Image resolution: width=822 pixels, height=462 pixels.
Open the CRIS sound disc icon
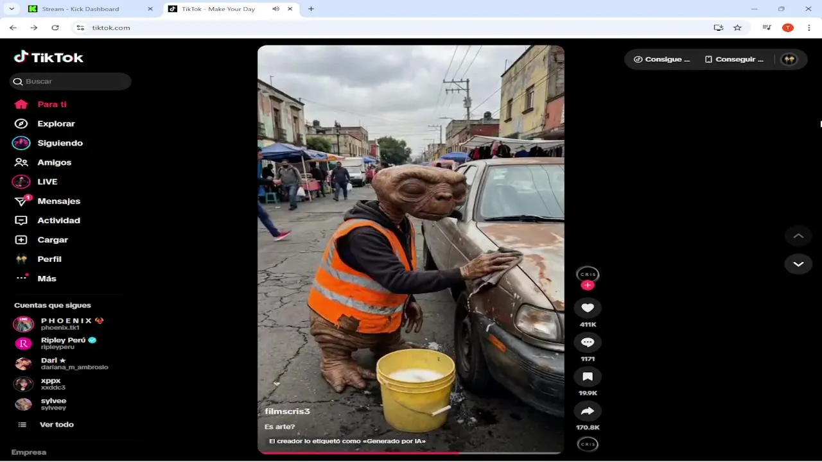[x=588, y=444]
